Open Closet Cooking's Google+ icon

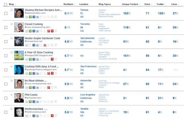point(49,31)
